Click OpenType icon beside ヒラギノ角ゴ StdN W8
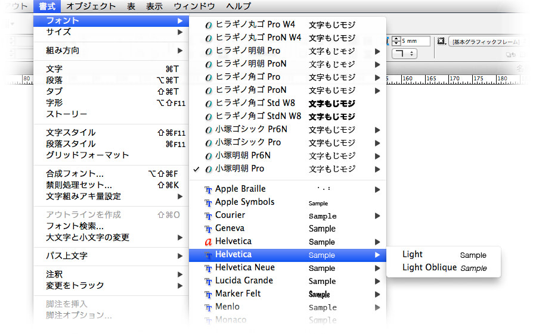The height and width of the screenshot is (334, 533). [x=209, y=117]
